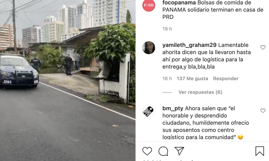This screenshot has width=269, height=161.
Task: Expand Ver respuestas (6) replies
Action: (200, 92)
